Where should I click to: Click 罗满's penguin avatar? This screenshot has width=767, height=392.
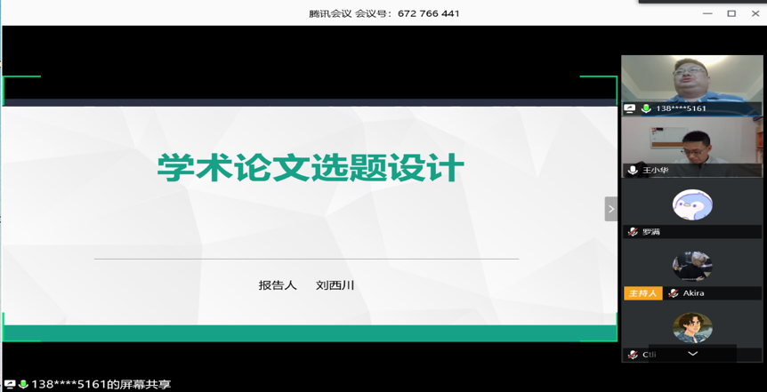[692, 204]
